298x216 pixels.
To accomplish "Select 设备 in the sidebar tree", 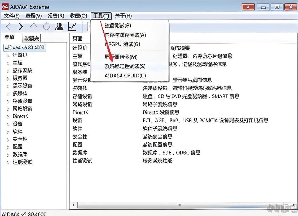I will point(17,124).
